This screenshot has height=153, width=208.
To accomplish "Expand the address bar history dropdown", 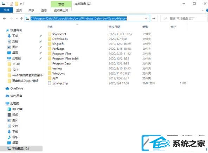I will [146, 19].
